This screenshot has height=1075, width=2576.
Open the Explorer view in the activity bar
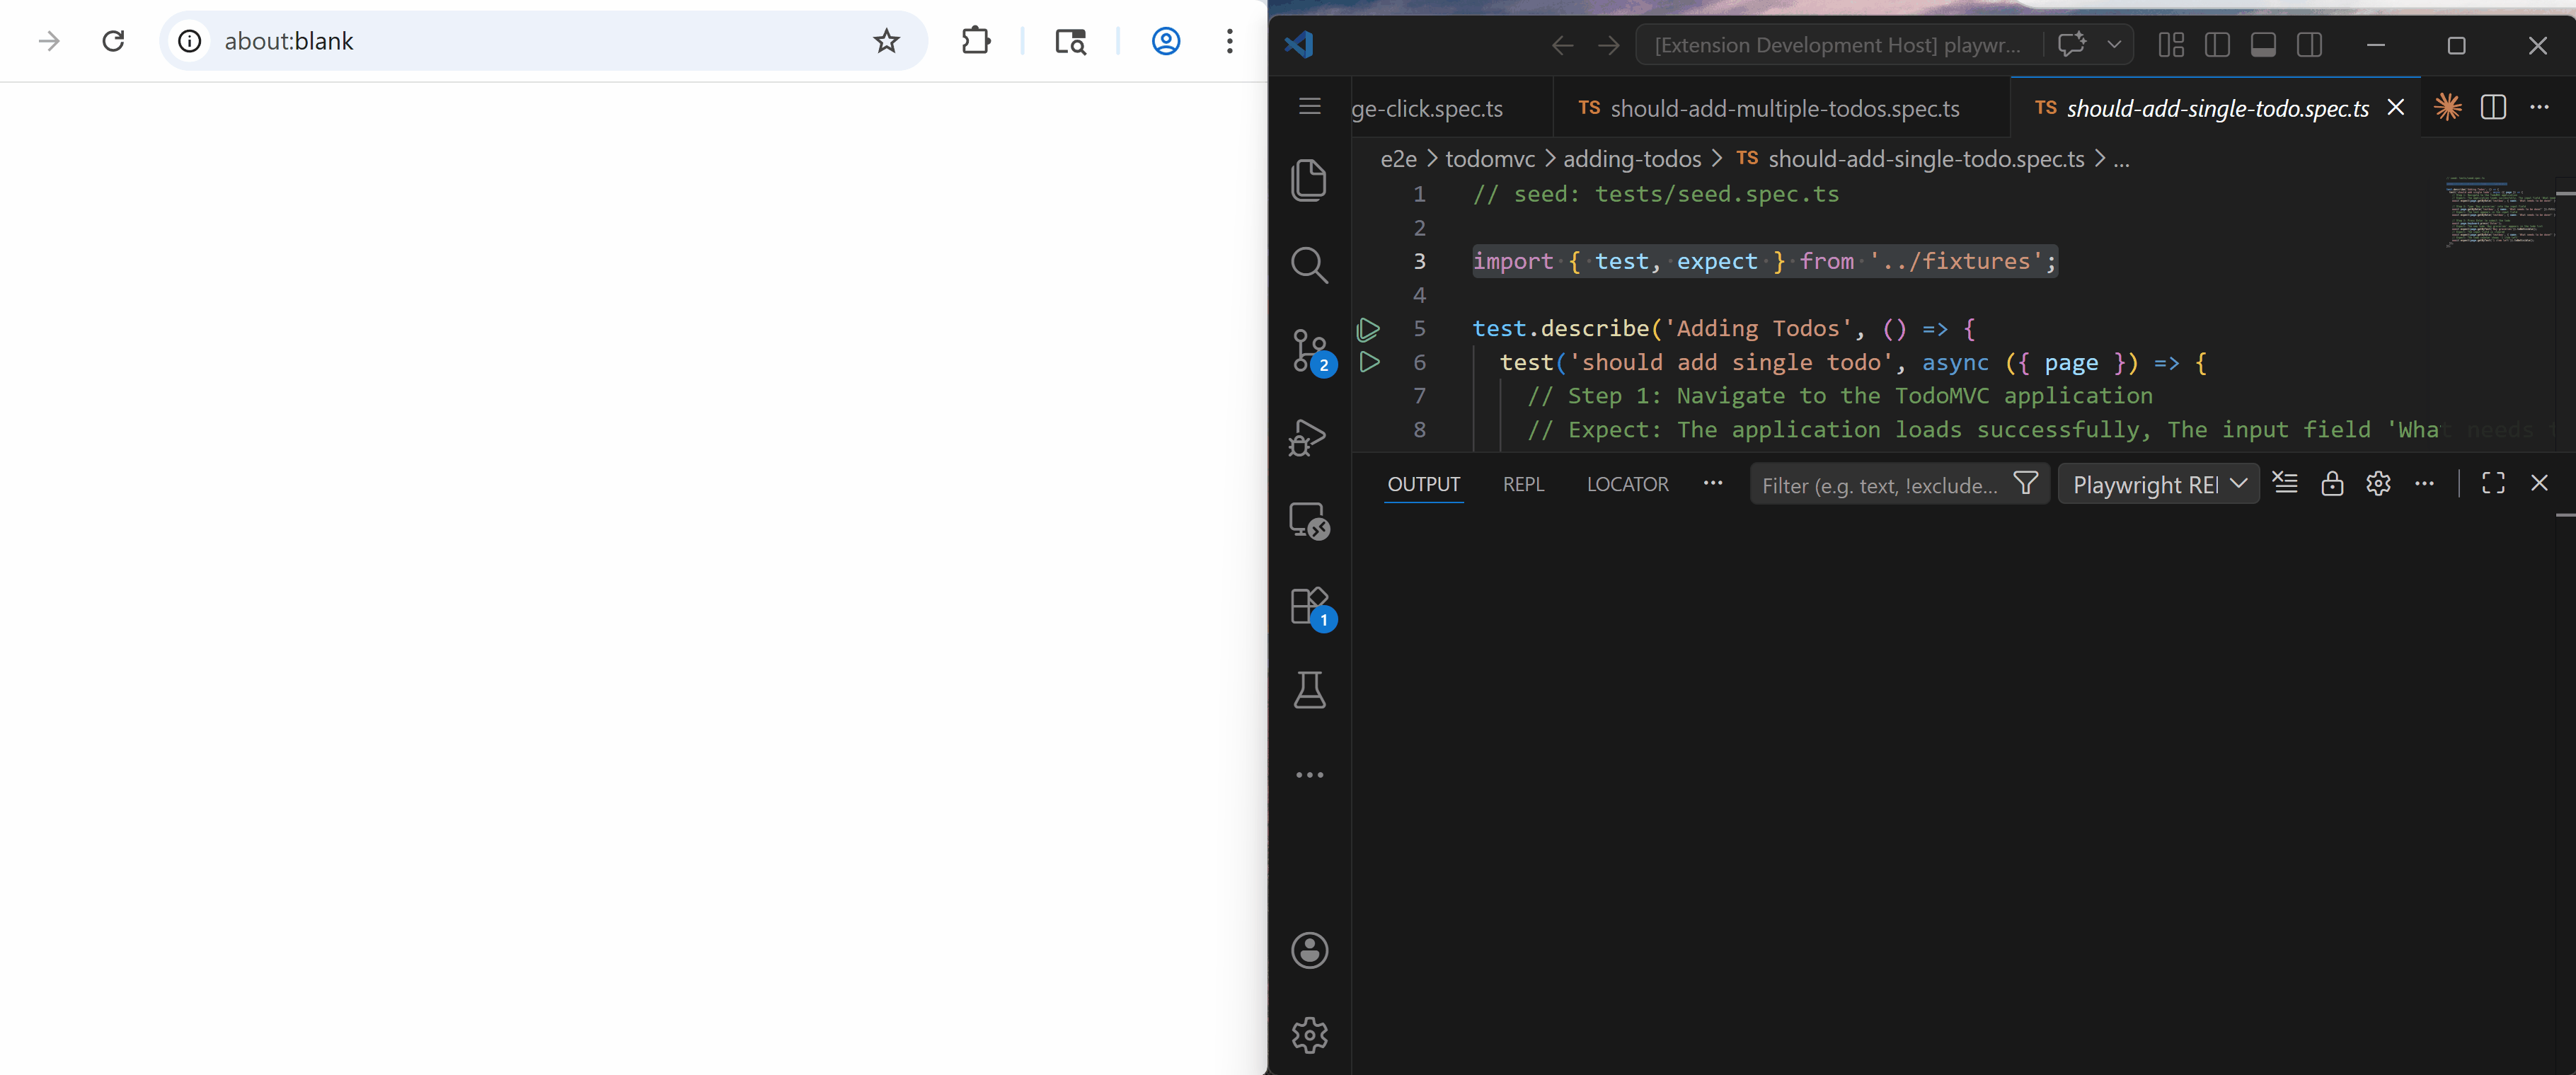click(x=1308, y=180)
